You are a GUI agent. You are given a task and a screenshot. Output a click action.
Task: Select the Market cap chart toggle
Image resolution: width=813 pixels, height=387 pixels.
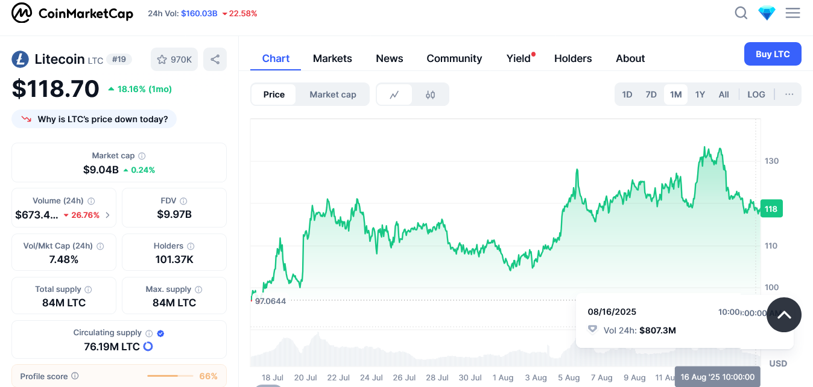tap(333, 94)
